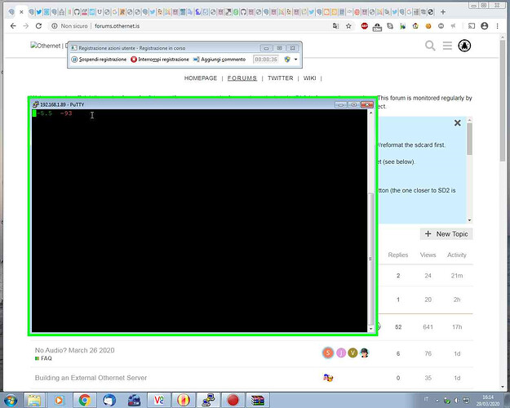Click Interrompi registrazione in the recorder

[160, 60]
